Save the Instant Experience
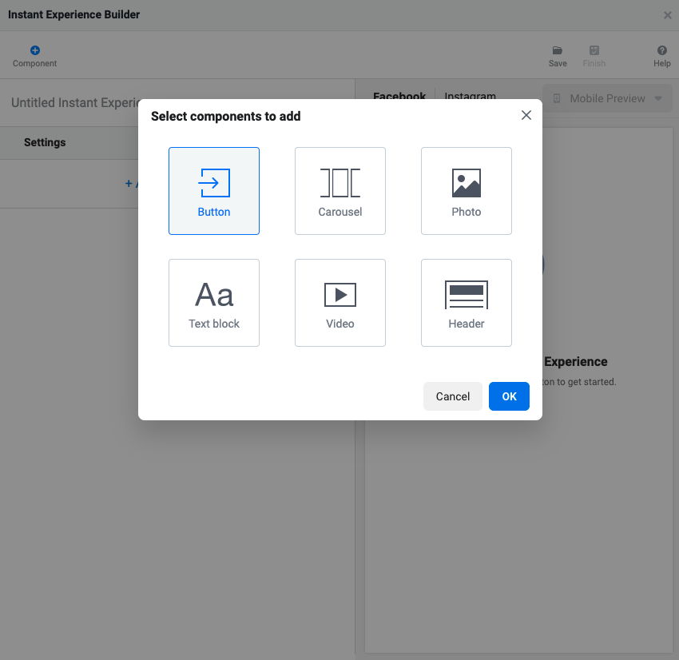Viewport: 679px width, 660px height. coord(558,56)
